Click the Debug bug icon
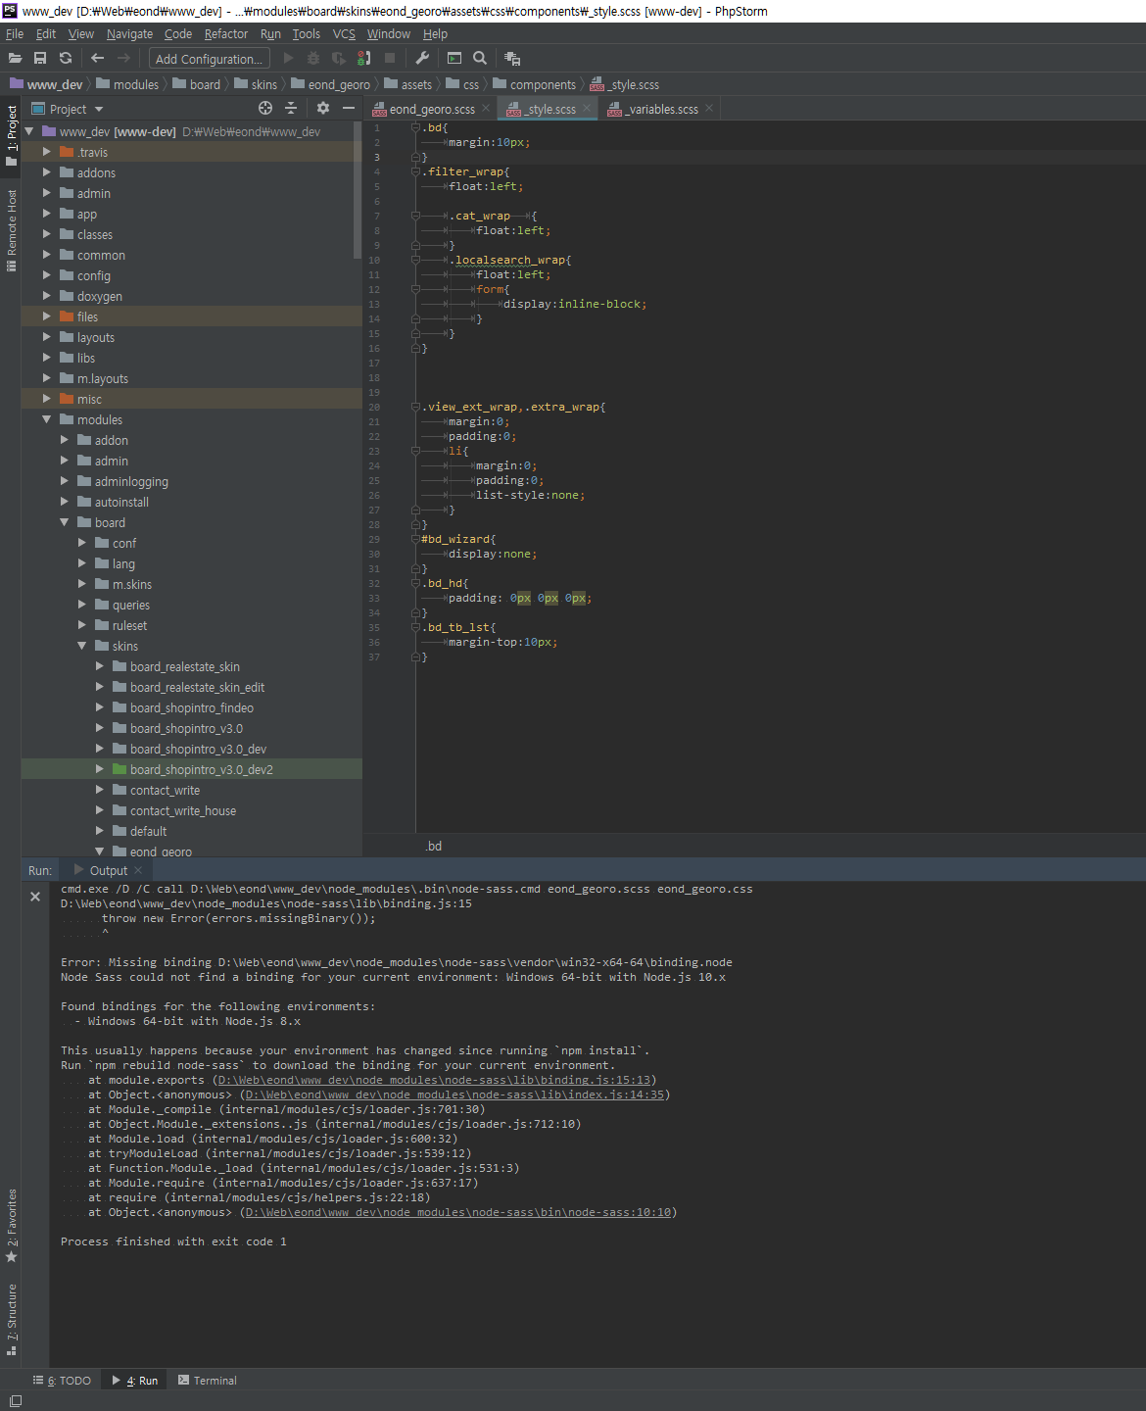1146x1411 pixels. pyautogui.click(x=313, y=59)
